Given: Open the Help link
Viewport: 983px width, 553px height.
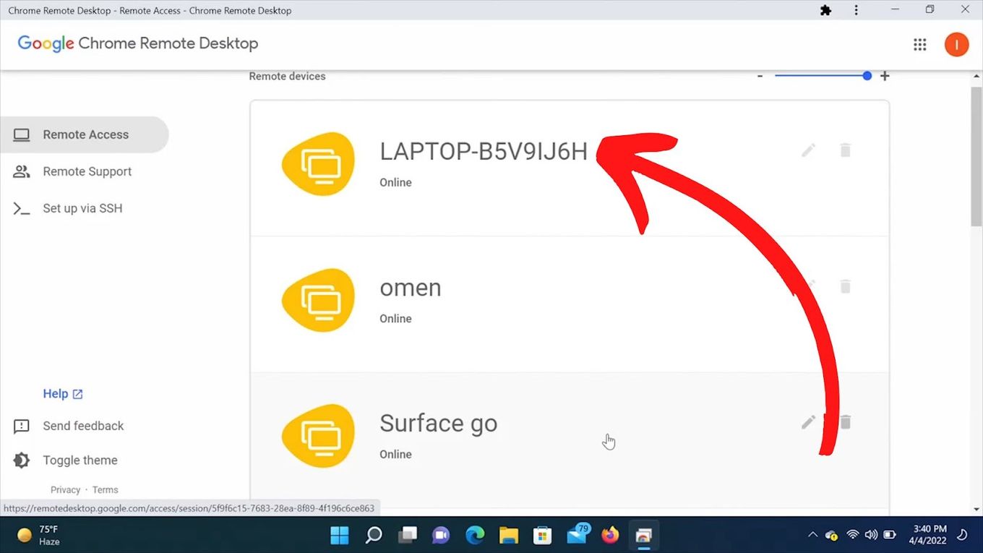Looking at the screenshot, I should [63, 394].
